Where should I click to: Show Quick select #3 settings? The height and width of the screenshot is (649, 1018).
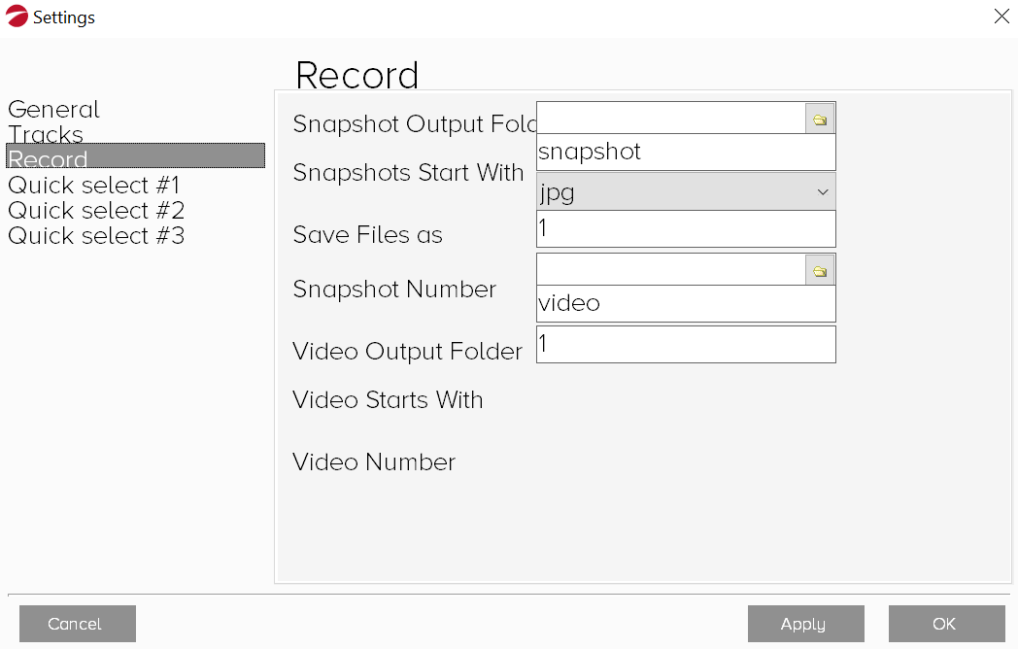(96, 235)
